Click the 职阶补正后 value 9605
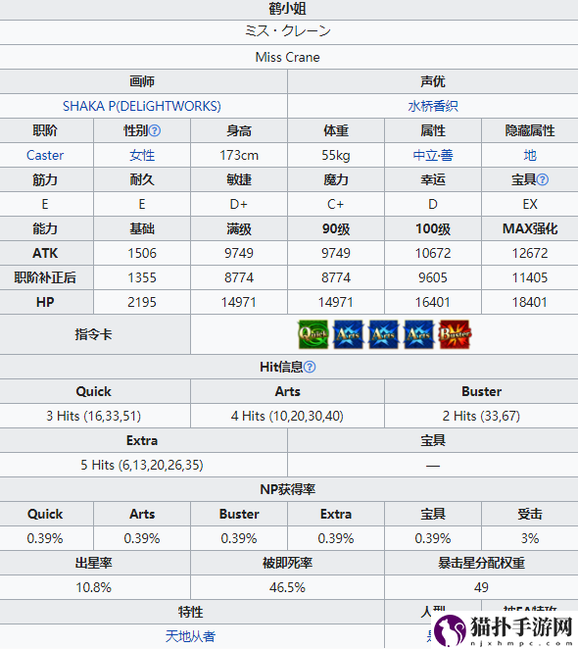The height and width of the screenshot is (649, 578). [x=433, y=277]
